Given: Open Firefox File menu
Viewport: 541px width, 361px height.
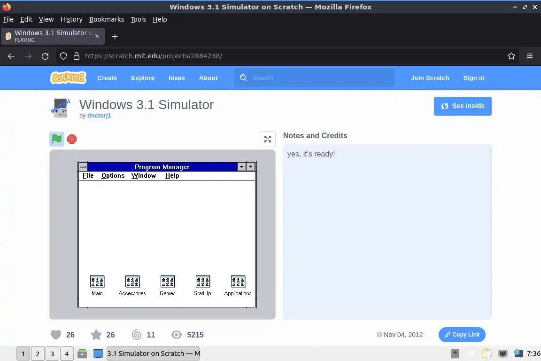Looking at the screenshot, I should point(8,19).
